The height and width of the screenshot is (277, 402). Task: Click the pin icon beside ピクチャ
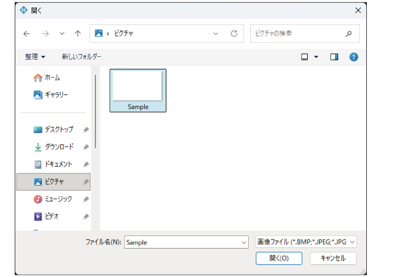click(86, 182)
